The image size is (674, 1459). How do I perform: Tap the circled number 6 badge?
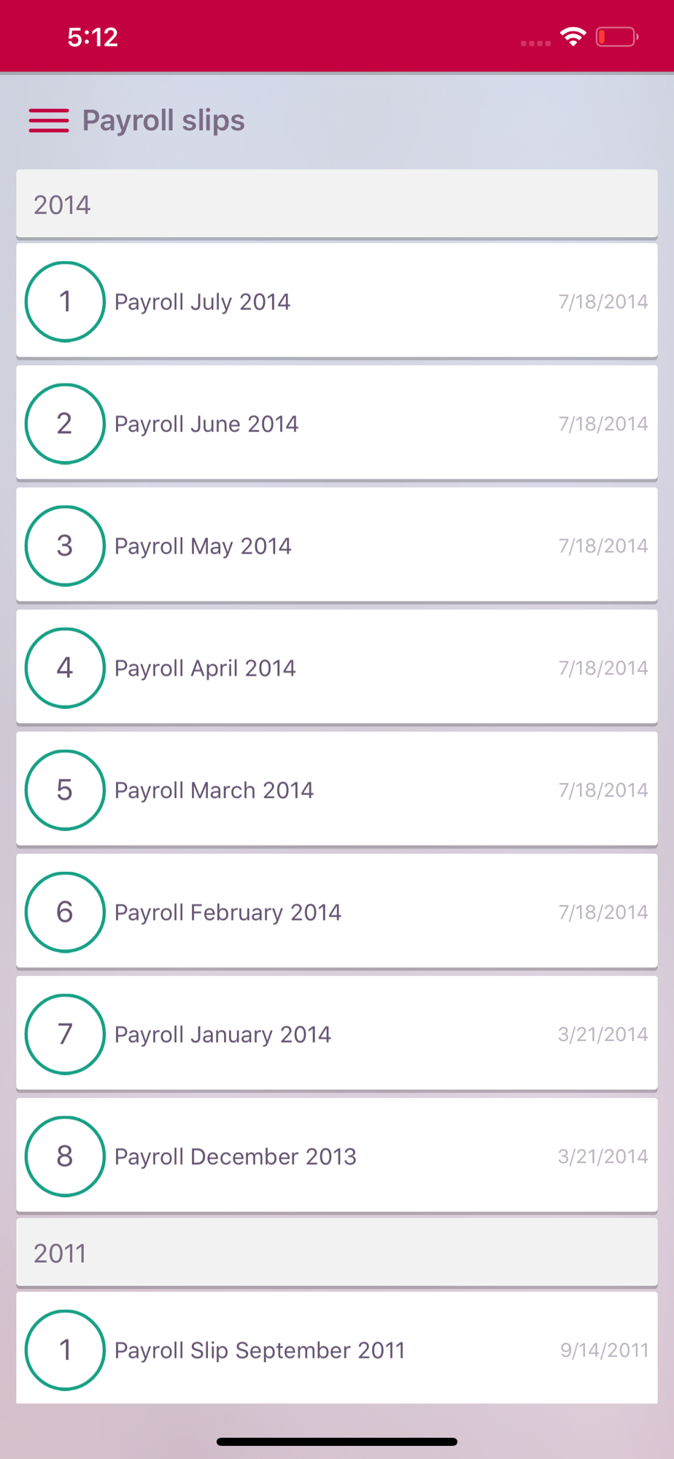point(65,912)
